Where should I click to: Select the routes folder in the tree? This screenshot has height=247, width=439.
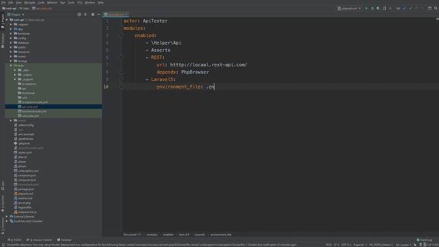pyautogui.click(x=21, y=56)
